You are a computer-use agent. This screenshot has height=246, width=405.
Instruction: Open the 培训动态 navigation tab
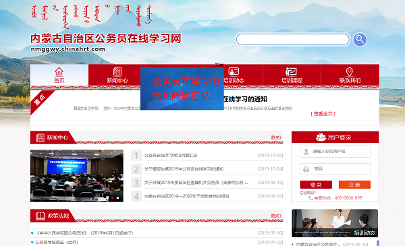pyautogui.click(x=234, y=75)
